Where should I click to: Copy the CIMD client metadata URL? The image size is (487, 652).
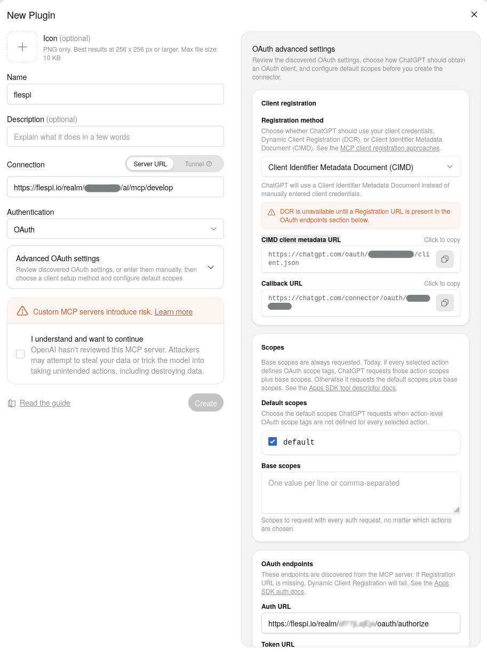pos(444,259)
